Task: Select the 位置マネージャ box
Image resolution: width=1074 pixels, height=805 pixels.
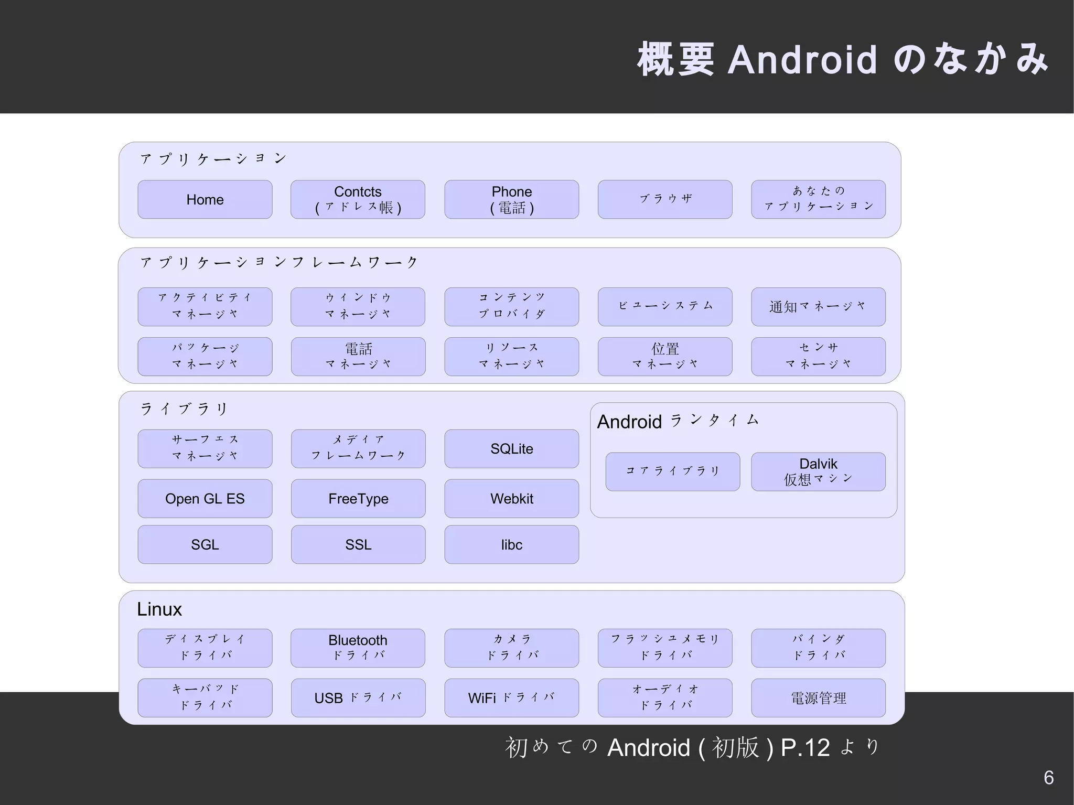Action: pos(665,357)
